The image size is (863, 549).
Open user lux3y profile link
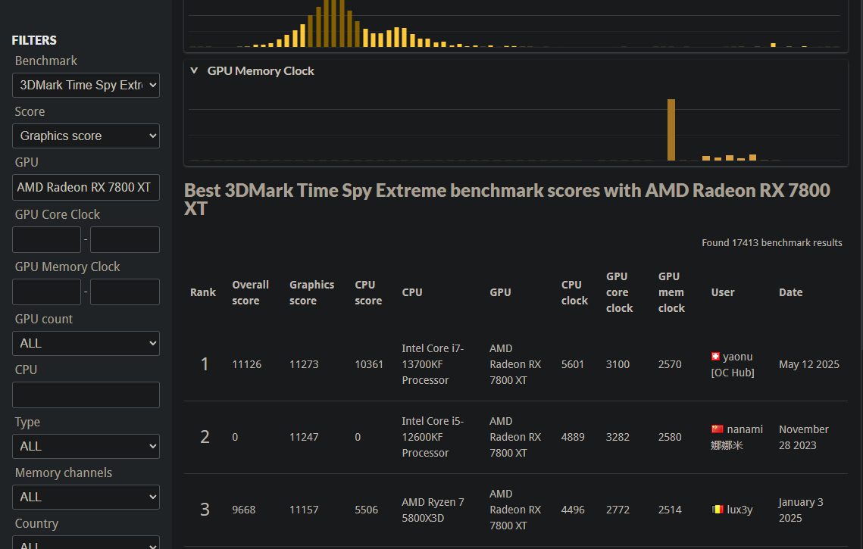(x=739, y=510)
